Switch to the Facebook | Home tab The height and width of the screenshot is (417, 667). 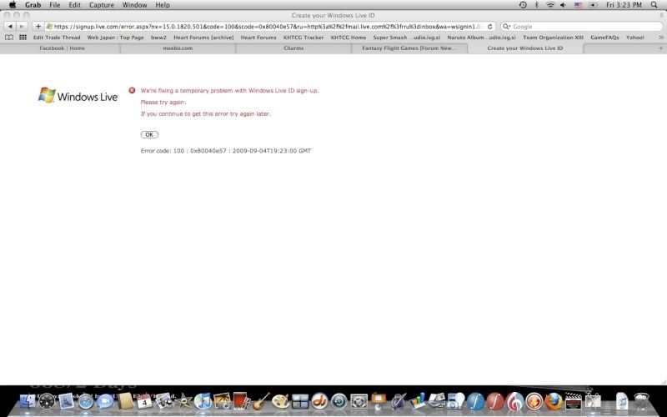tap(63, 48)
